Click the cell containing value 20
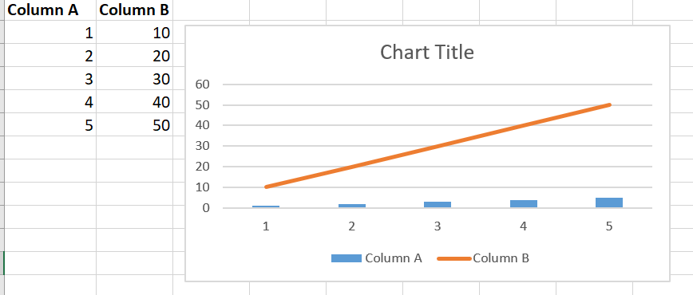The image size is (693, 295). tap(134, 55)
